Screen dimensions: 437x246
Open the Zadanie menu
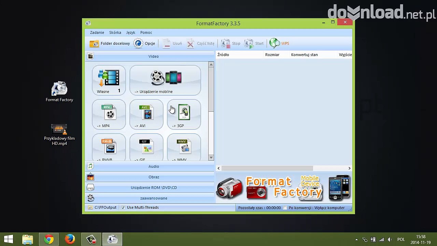[x=97, y=32]
